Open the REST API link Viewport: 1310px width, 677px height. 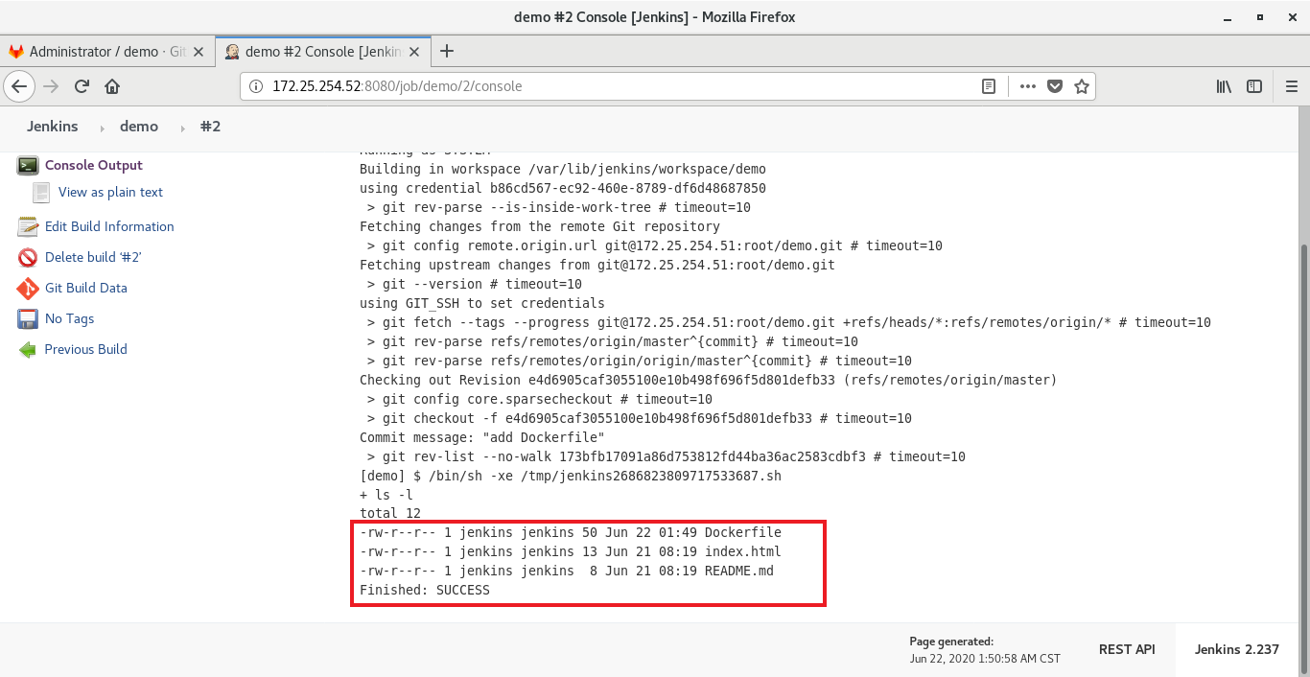[1127, 649]
